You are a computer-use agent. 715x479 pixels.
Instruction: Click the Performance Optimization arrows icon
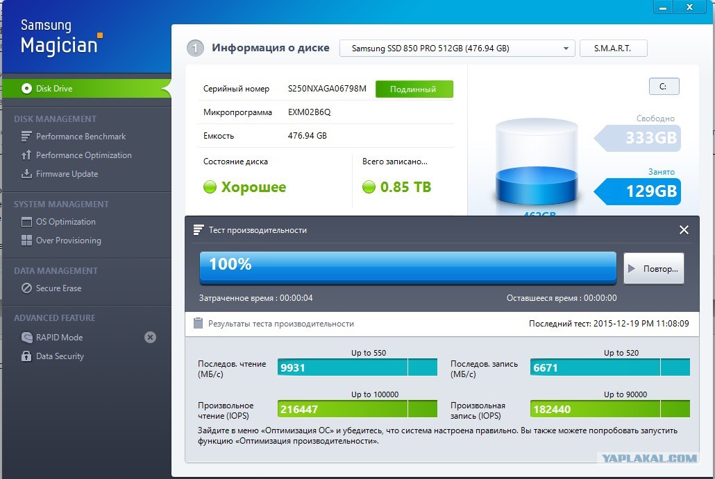click(26, 155)
